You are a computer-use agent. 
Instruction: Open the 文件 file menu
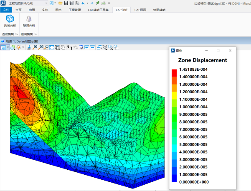(x=6, y=9)
